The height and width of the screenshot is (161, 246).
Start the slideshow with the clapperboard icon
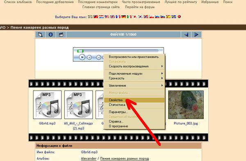point(61,34)
